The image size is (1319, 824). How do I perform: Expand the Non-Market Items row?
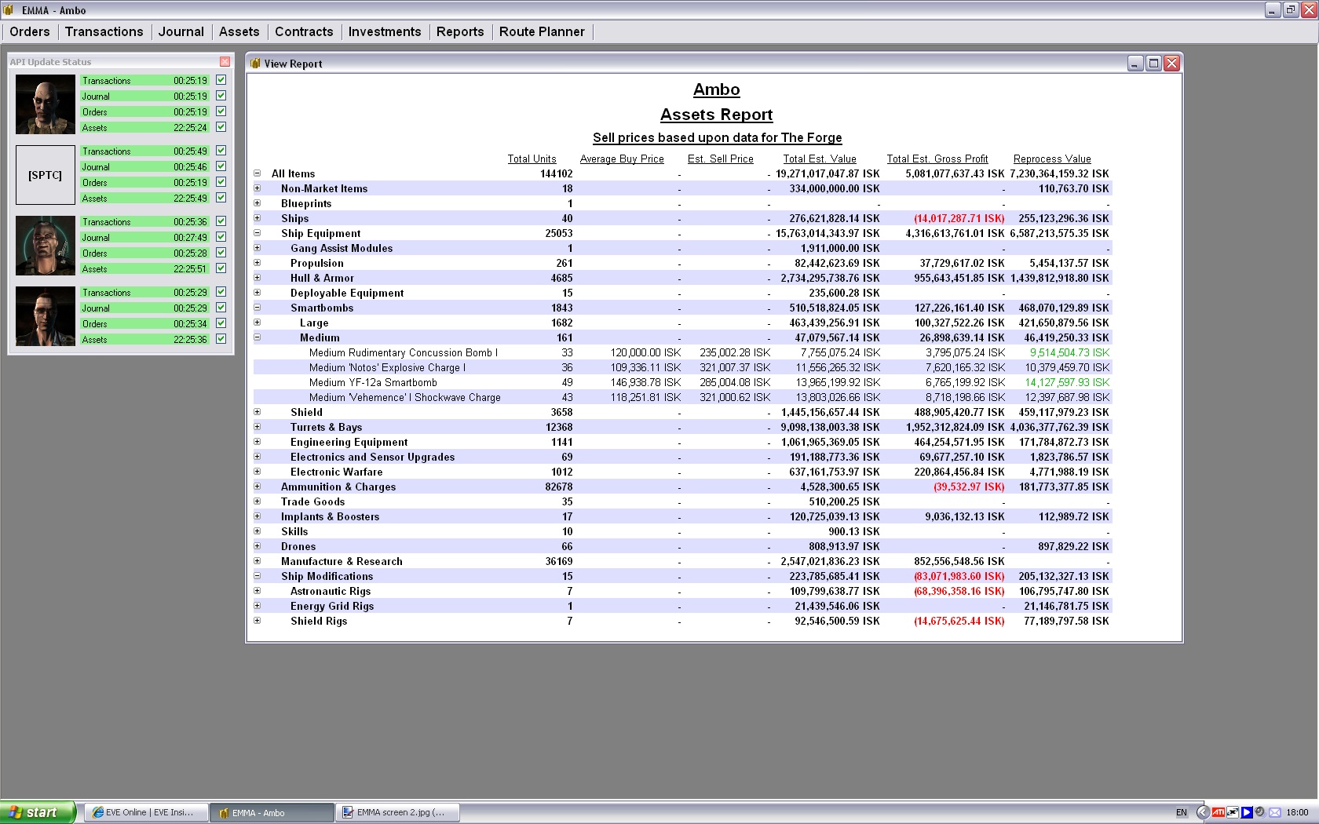click(x=257, y=188)
